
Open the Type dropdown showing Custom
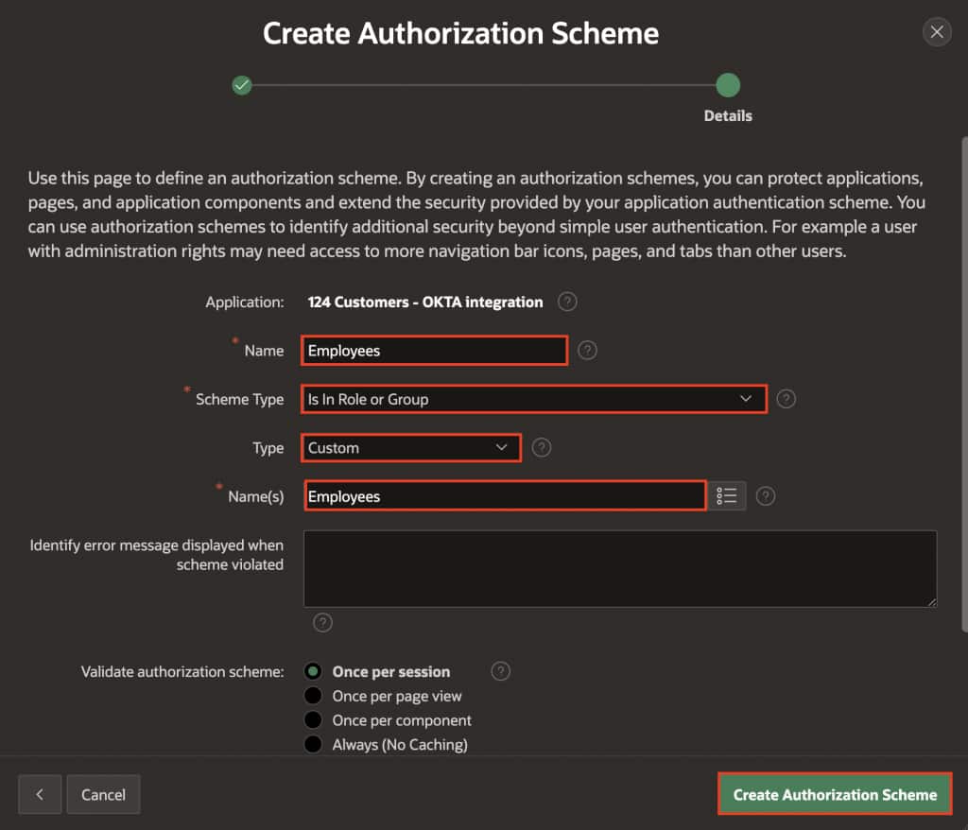411,447
